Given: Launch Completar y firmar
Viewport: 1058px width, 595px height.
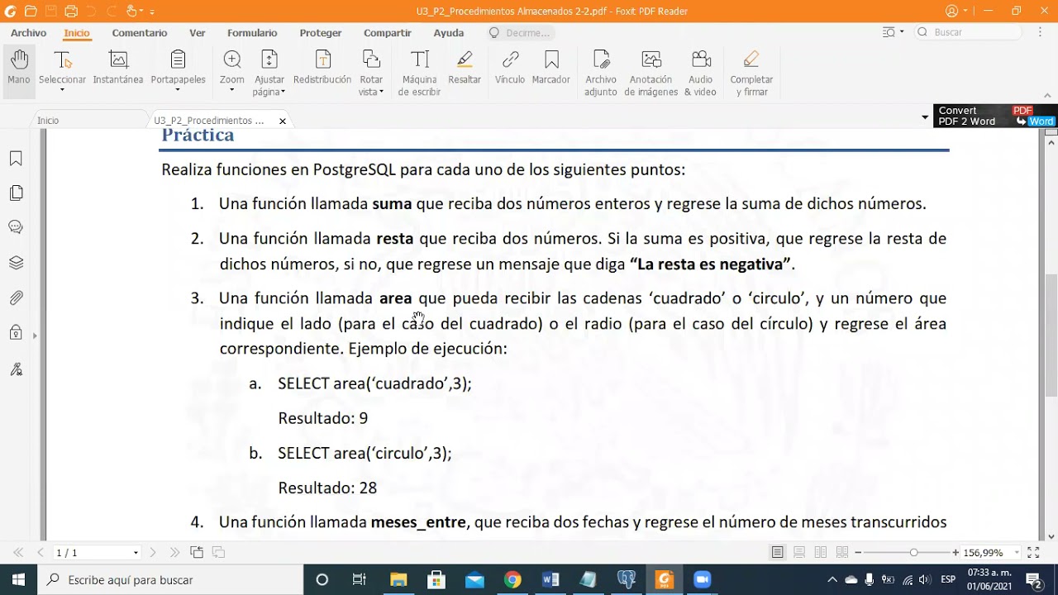Looking at the screenshot, I should click(751, 73).
